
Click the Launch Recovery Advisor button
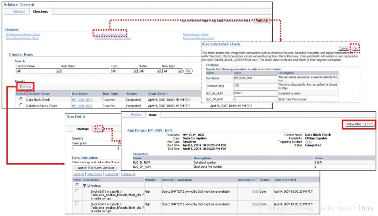click(x=96, y=168)
